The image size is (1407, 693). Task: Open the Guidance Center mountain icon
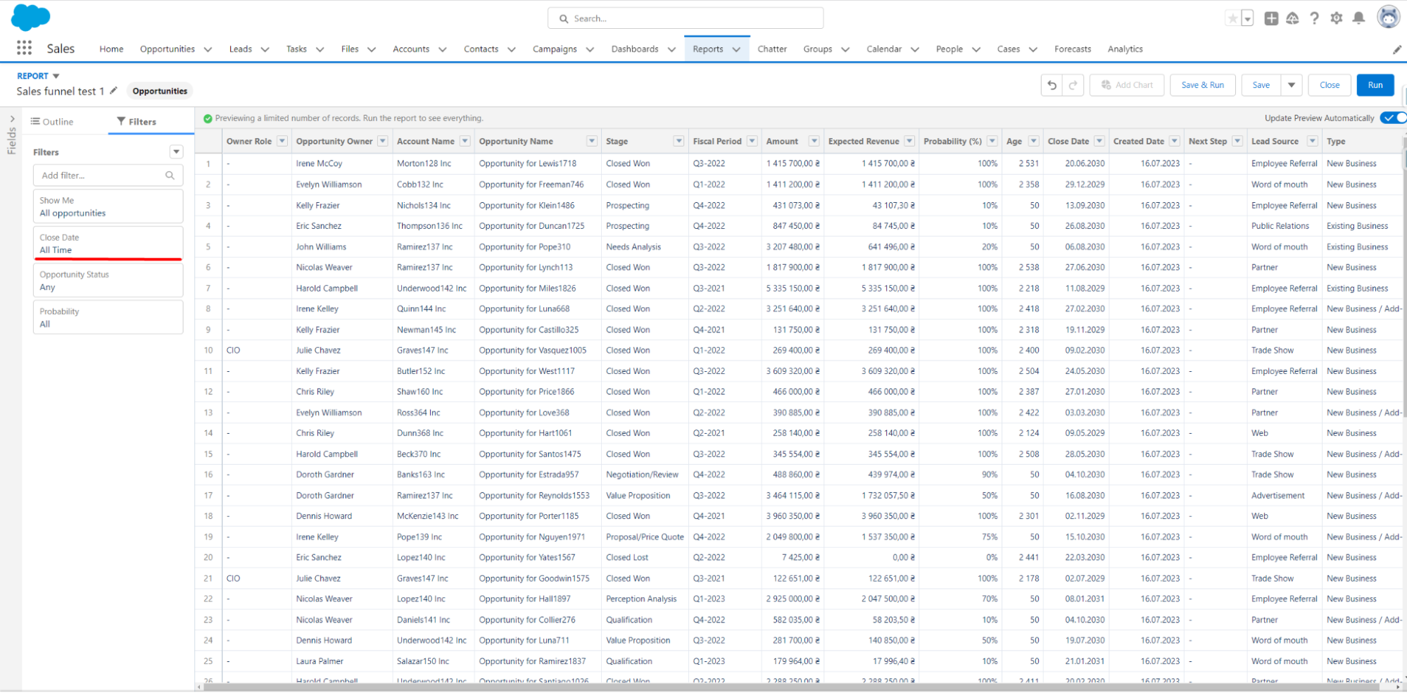1292,19
